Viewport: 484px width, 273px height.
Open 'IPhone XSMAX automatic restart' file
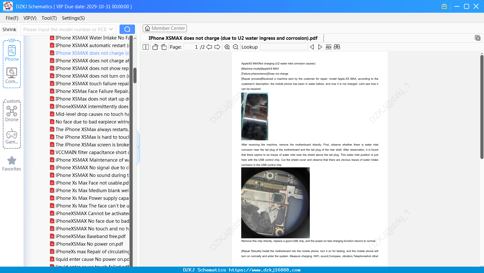pyautogui.click(x=90, y=45)
